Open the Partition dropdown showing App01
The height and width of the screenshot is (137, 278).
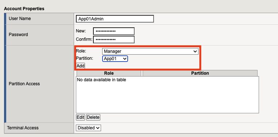[x=115, y=59]
